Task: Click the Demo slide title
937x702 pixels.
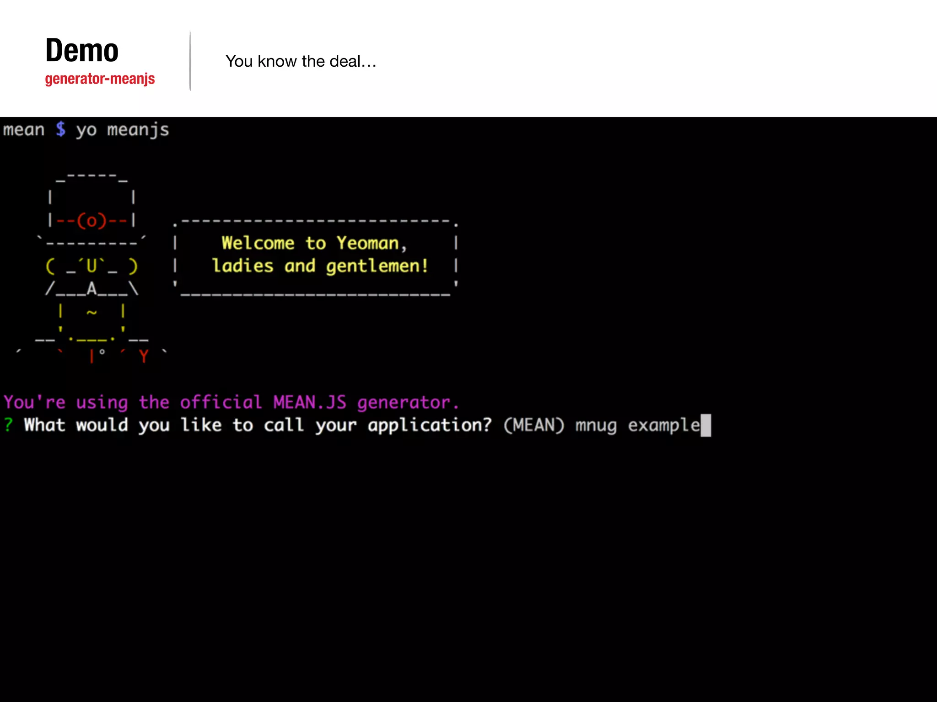Action: click(82, 51)
